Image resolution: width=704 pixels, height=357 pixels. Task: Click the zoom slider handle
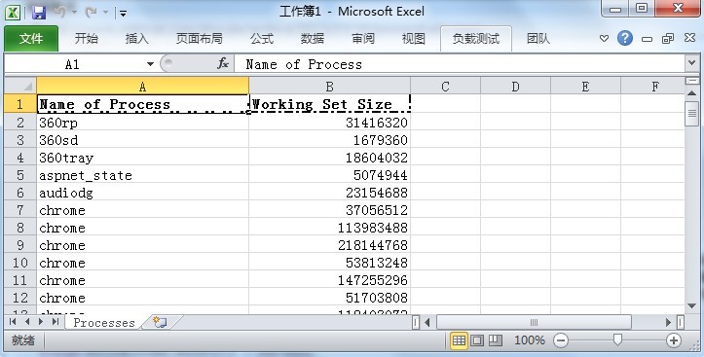pyautogui.click(x=617, y=339)
